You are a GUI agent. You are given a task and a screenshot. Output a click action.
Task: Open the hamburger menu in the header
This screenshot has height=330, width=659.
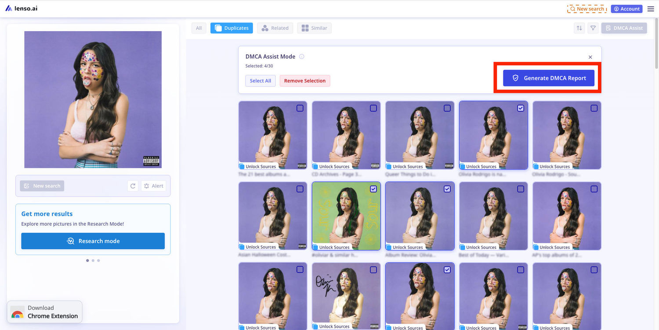tap(651, 9)
